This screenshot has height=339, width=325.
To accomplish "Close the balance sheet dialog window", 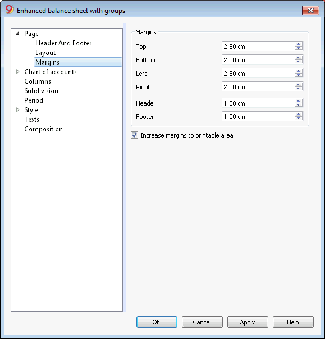I will pos(310,10).
